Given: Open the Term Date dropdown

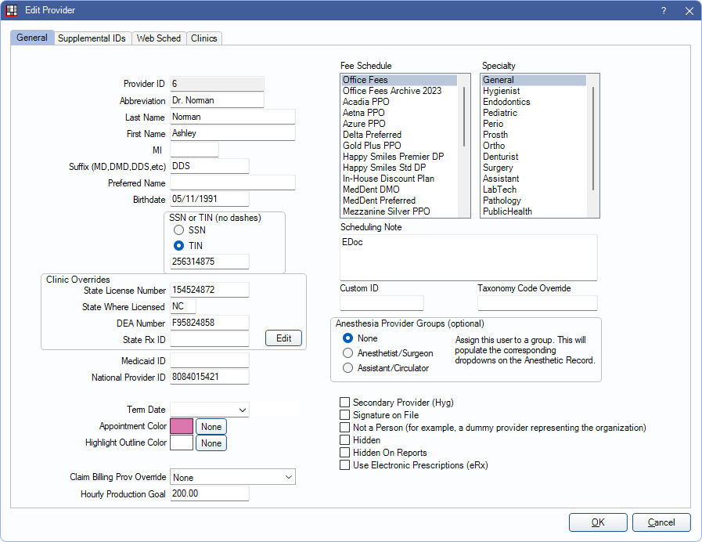Looking at the screenshot, I should point(242,410).
